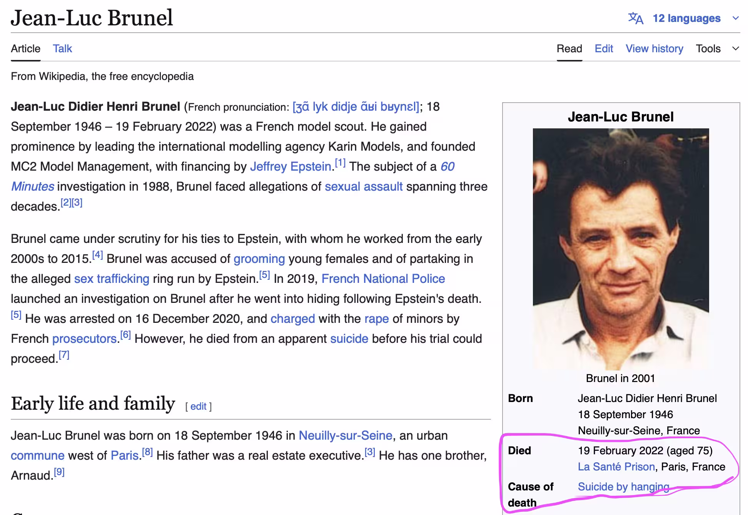
Task: Open the Neuilly-sur-Seine article link
Action: click(x=345, y=435)
